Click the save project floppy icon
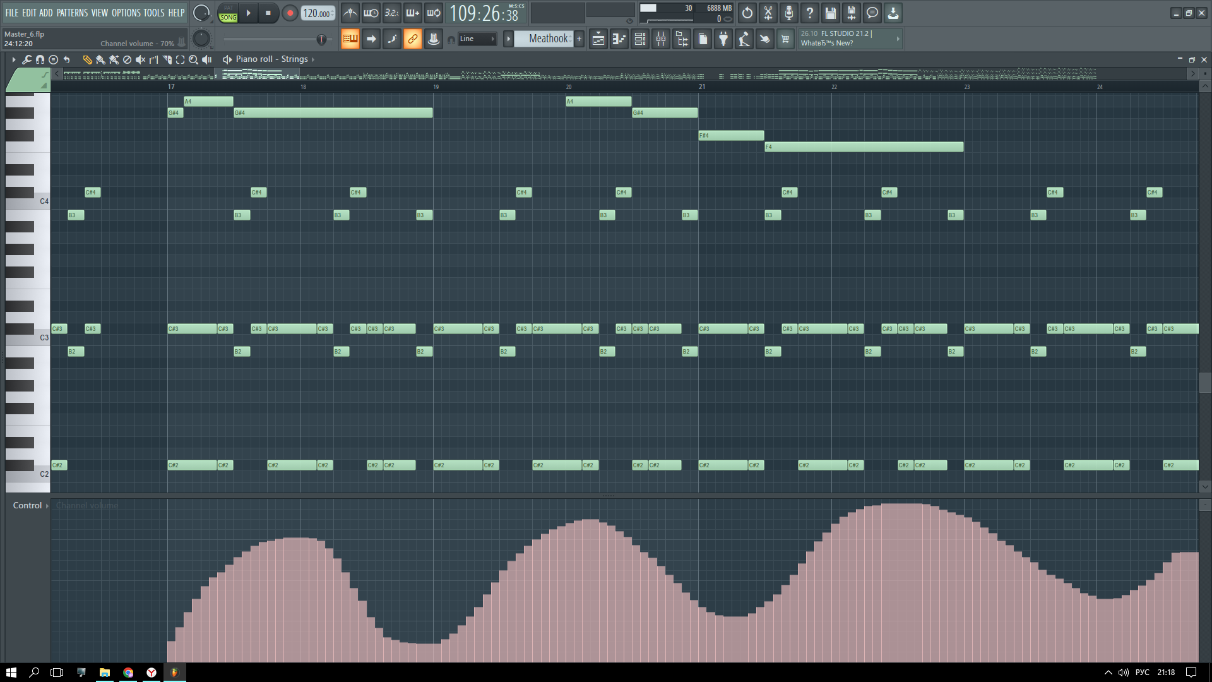The width and height of the screenshot is (1212, 682). [831, 13]
